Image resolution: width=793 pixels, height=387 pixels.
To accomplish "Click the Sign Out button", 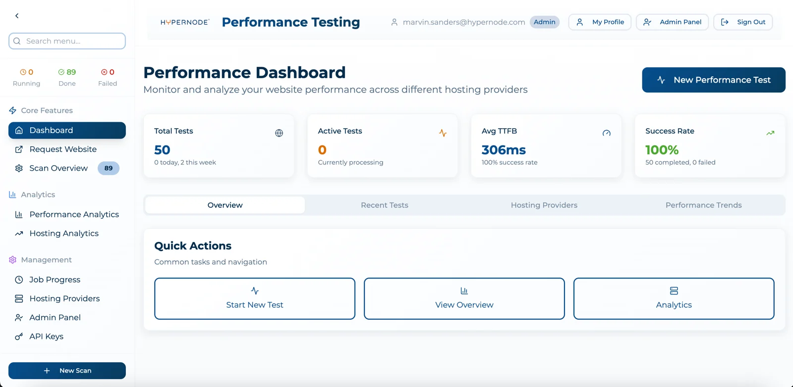I will click(743, 22).
